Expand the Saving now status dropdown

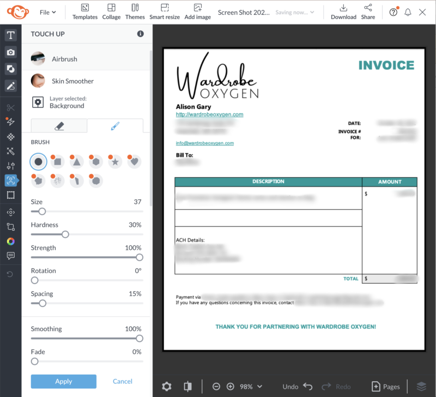[x=295, y=12]
